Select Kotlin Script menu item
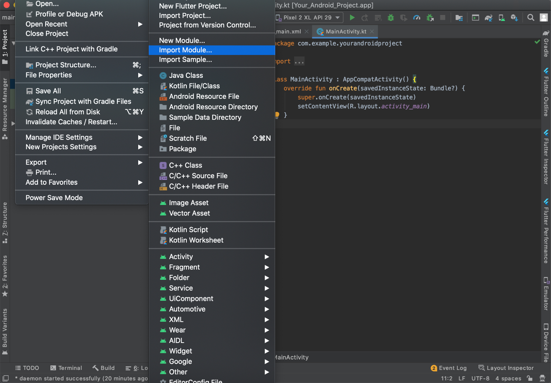 212,230
